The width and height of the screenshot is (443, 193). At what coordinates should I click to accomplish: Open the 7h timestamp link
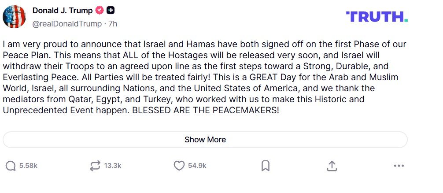pos(113,24)
